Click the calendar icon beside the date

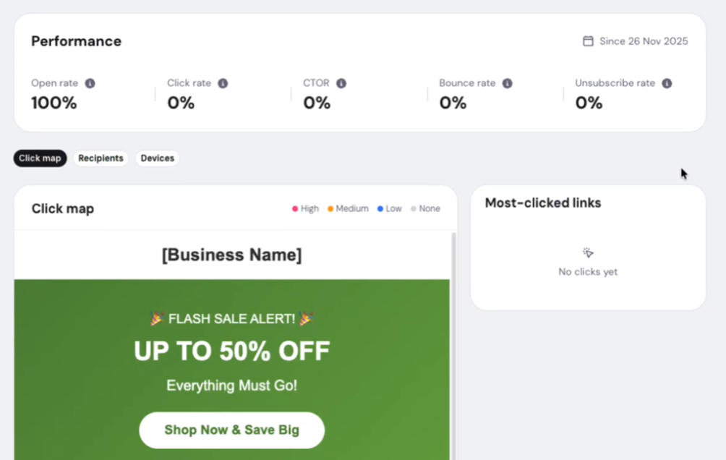point(588,41)
